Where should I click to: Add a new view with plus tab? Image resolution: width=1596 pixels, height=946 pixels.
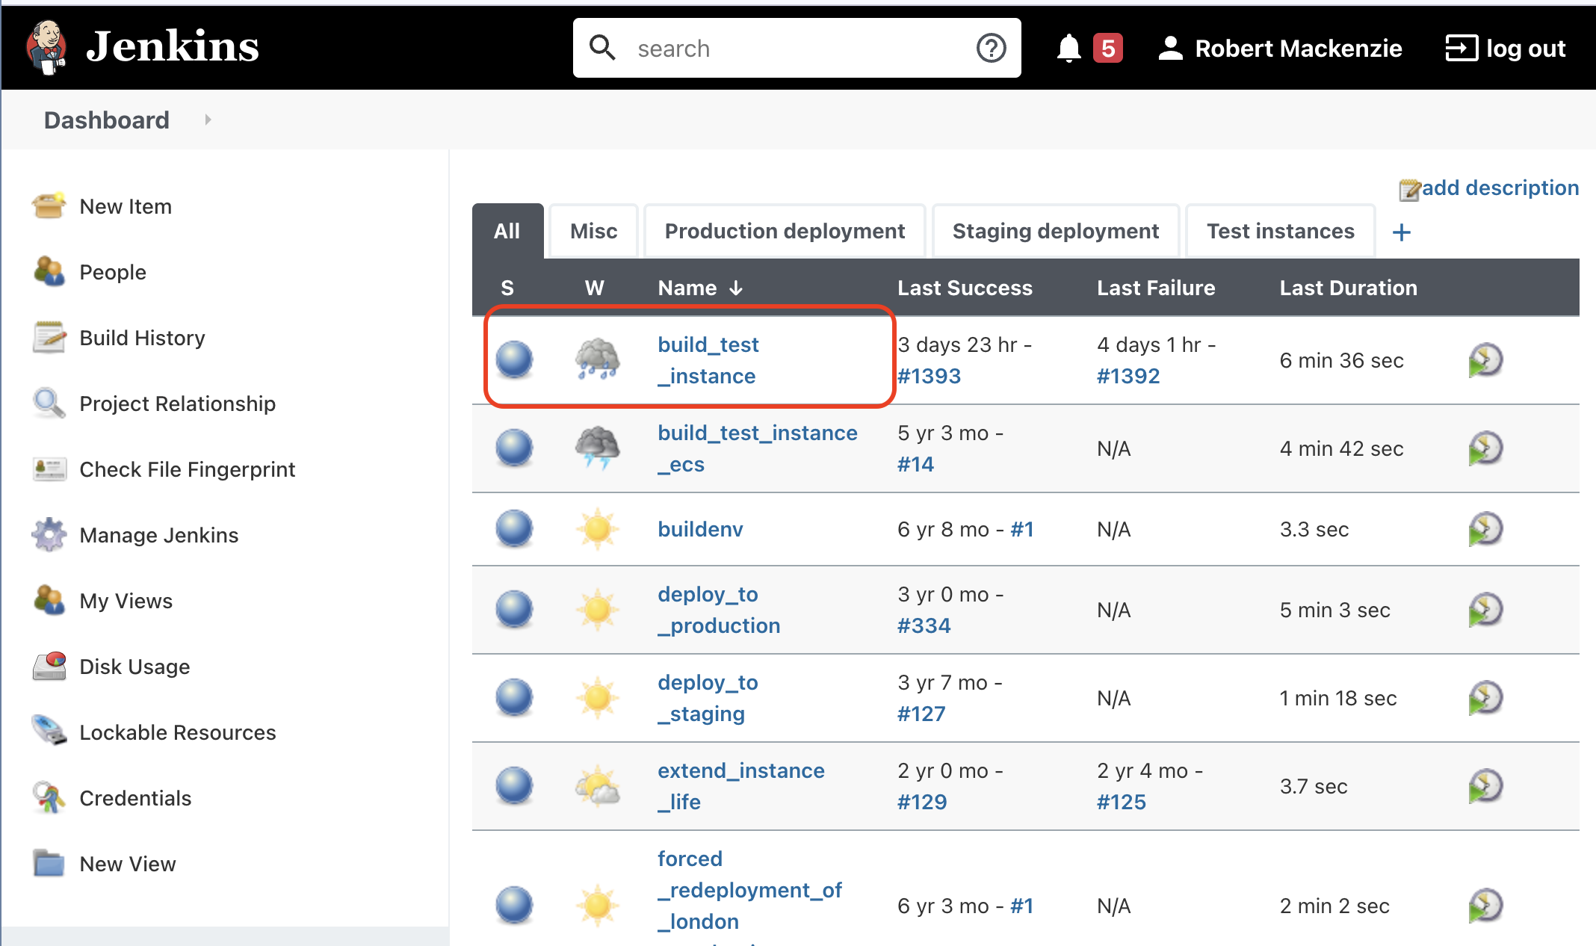(1402, 232)
